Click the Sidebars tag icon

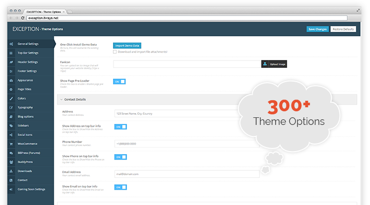11,125
